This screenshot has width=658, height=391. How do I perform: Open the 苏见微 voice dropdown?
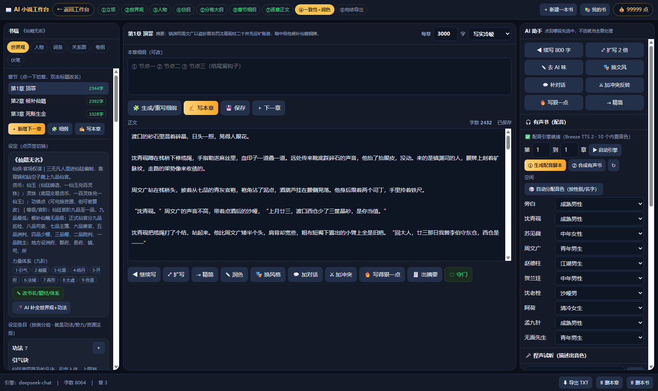599,234
